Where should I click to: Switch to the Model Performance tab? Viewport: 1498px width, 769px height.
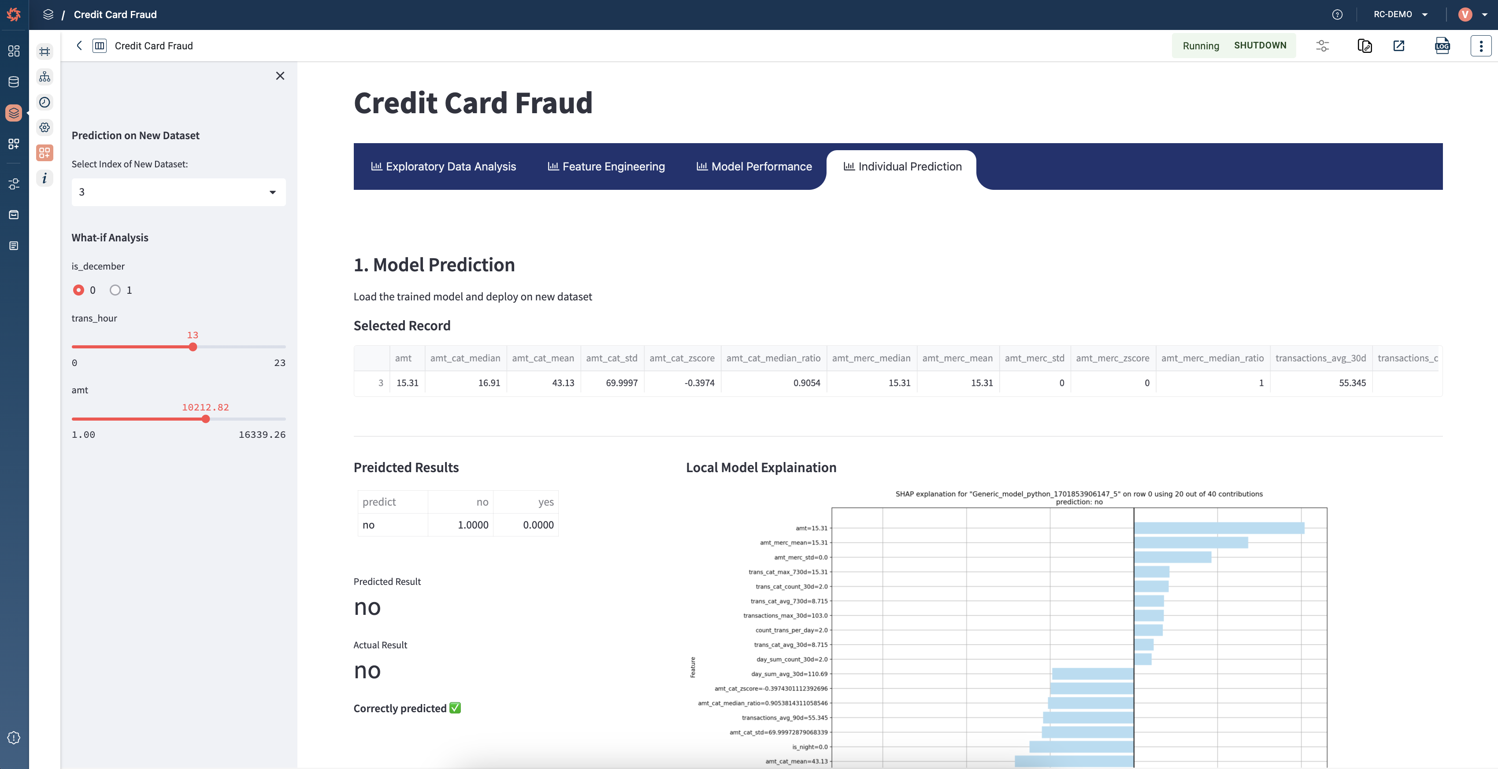[754, 166]
